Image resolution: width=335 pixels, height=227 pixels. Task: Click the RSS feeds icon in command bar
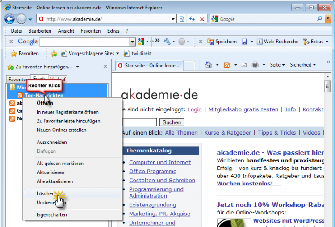tap(227, 65)
